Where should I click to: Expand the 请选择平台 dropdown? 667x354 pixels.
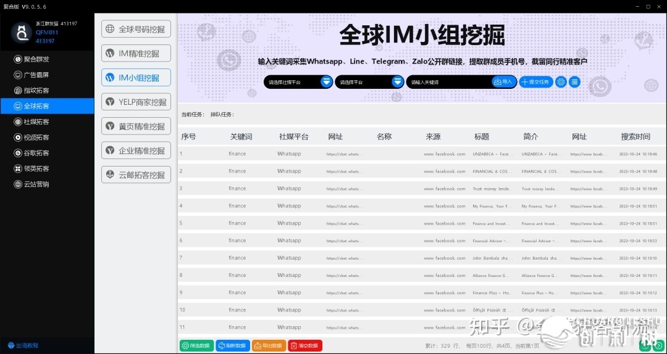click(x=369, y=82)
